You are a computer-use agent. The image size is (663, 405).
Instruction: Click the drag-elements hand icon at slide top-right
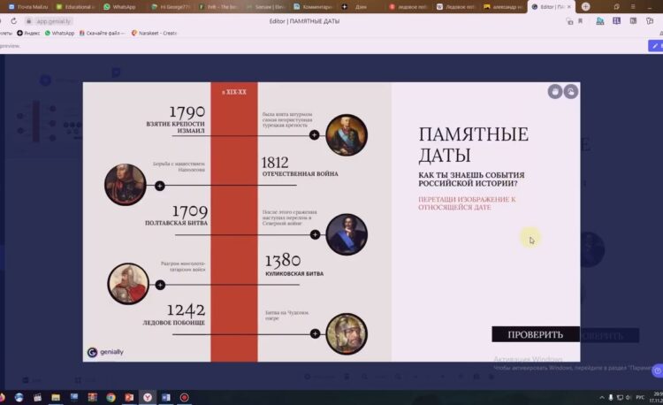(554, 91)
